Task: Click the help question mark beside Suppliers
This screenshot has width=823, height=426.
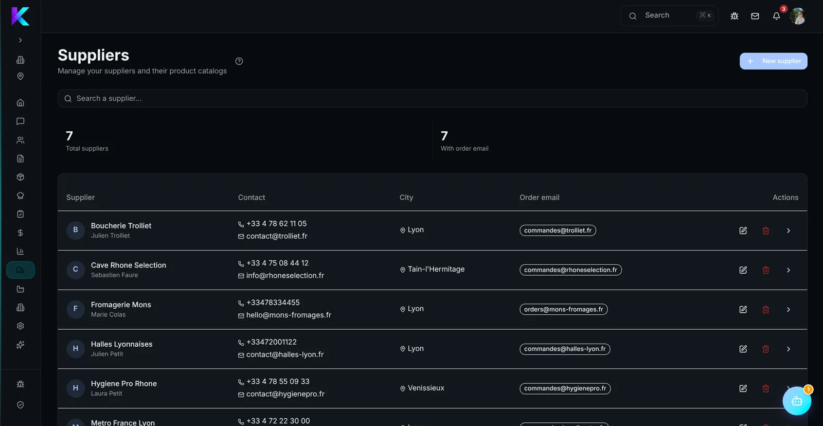Action: [239, 61]
